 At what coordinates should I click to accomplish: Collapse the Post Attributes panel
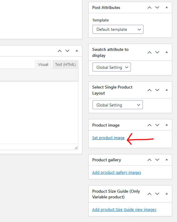pyautogui.click(x=167, y=7)
